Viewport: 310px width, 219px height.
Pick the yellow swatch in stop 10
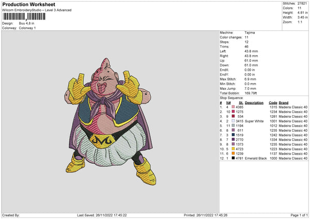coord(234,149)
